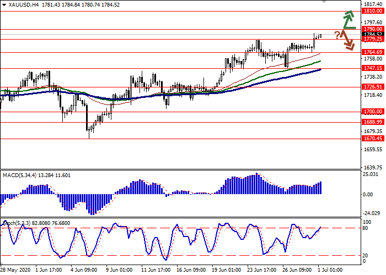Click the brown downward arrow icon

coord(347,40)
